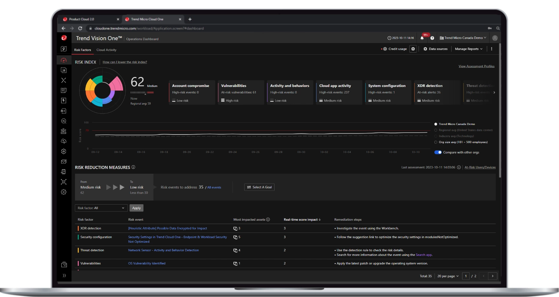Click the risk index radial chart
Viewport: 559px width, 297px height.
[103, 90]
